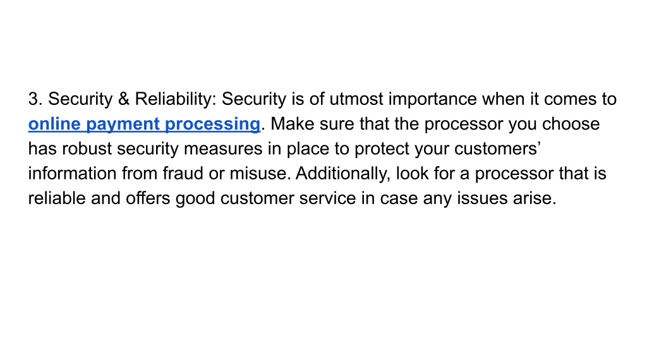The width and height of the screenshot is (647, 364).
Task: Click the word "fraud"
Action: pos(183,174)
